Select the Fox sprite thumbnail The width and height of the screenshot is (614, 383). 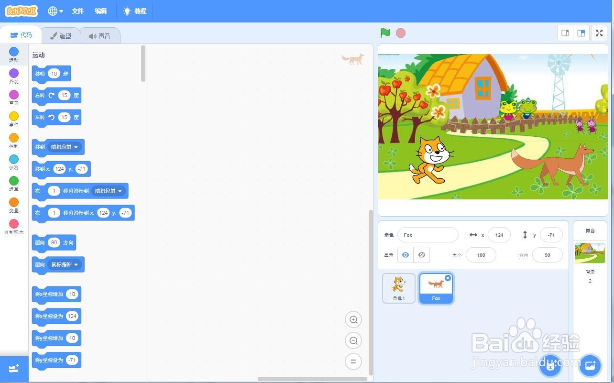point(436,289)
